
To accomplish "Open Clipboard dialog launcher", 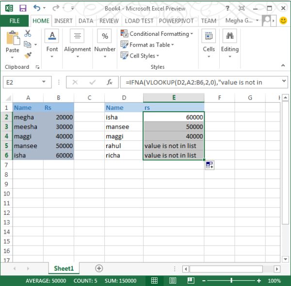I will click(37, 67).
